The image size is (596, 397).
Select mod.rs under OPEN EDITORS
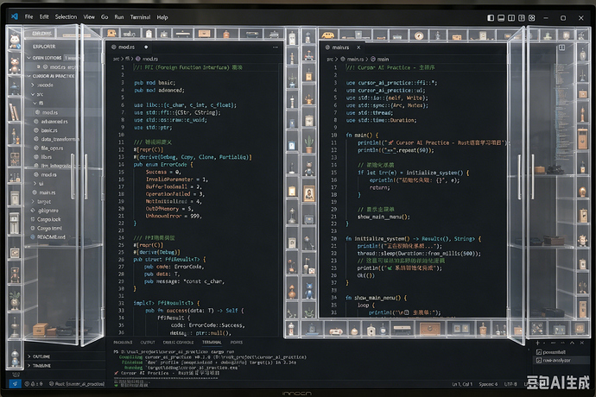click(57, 66)
